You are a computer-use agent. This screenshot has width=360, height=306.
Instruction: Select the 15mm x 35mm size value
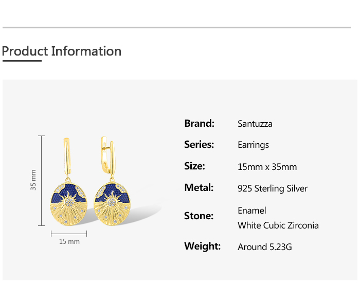tap(267, 167)
